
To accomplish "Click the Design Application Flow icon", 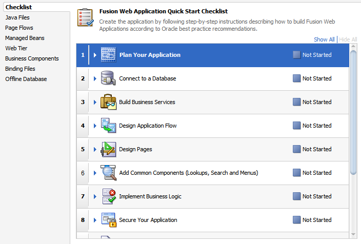I will (108, 126).
